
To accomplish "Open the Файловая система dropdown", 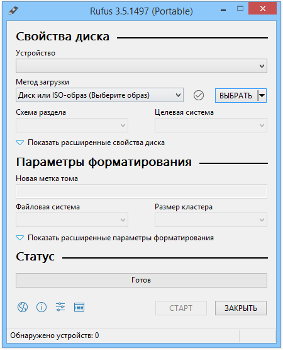I will coord(72,220).
